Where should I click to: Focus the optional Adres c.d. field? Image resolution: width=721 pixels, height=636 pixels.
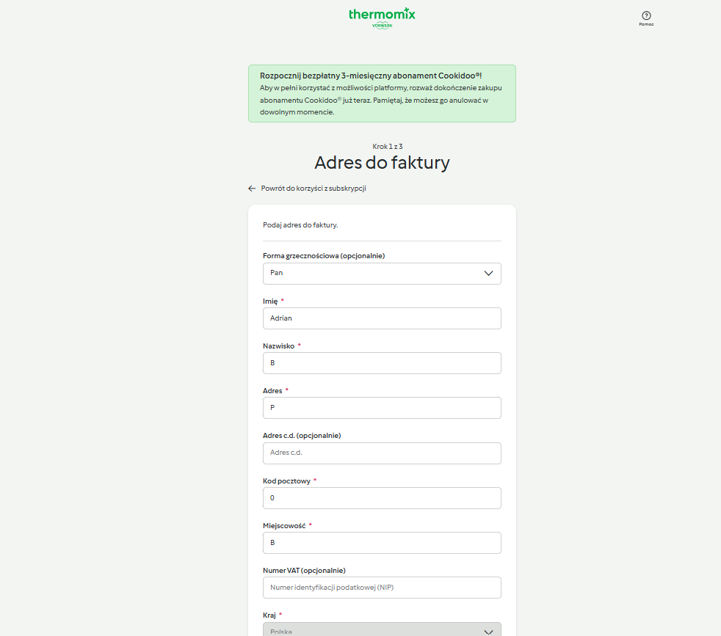click(382, 453)
